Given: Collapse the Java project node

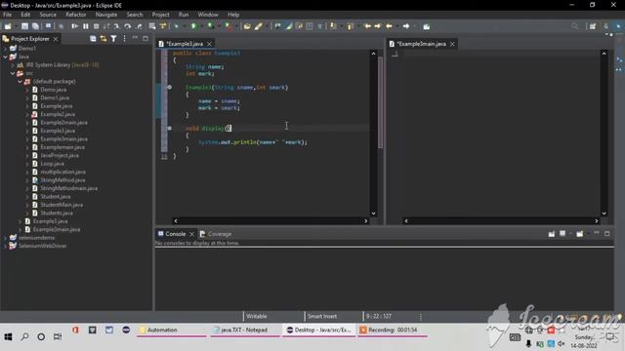Looking at the screenshot, I should pyautogui.click(x=5, y=57).
